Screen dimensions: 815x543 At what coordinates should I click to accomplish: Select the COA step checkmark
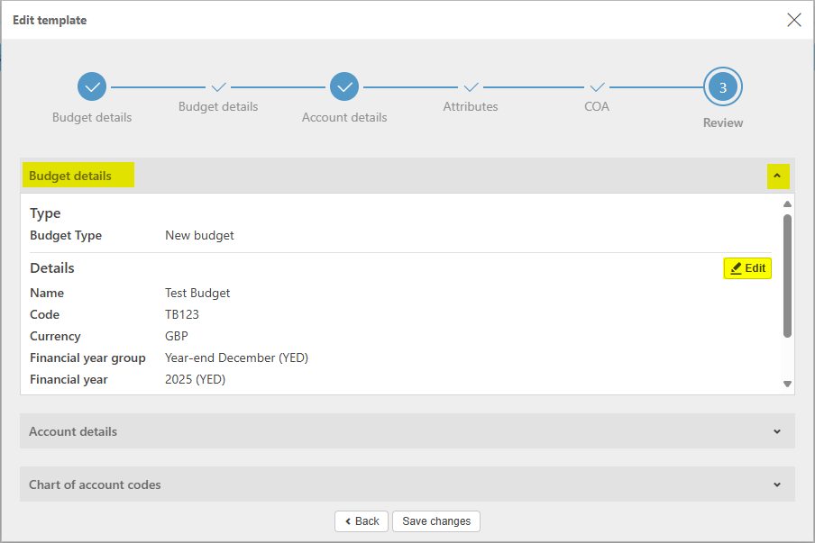(x=597, y=87)
